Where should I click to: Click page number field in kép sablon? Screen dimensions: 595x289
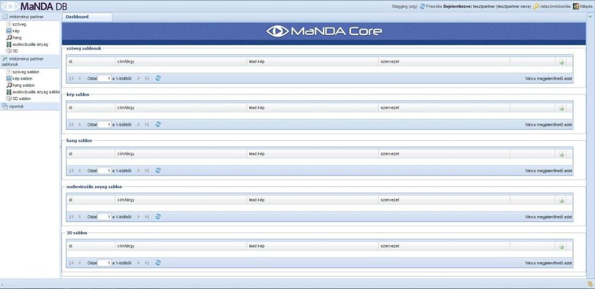click(x=105, y=124)
